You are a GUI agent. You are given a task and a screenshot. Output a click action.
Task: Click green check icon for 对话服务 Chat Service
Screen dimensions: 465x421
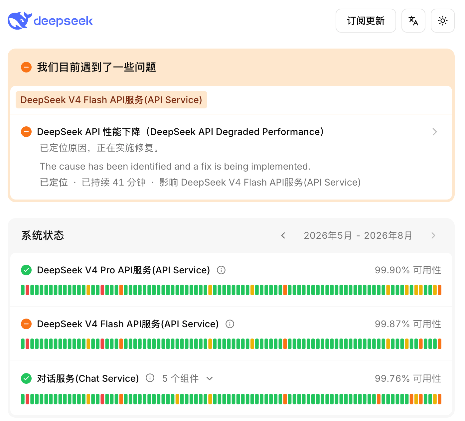click(x=26, y=378)
